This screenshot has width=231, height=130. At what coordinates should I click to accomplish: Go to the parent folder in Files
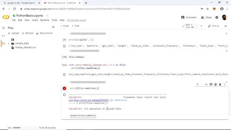pos(13,39)
